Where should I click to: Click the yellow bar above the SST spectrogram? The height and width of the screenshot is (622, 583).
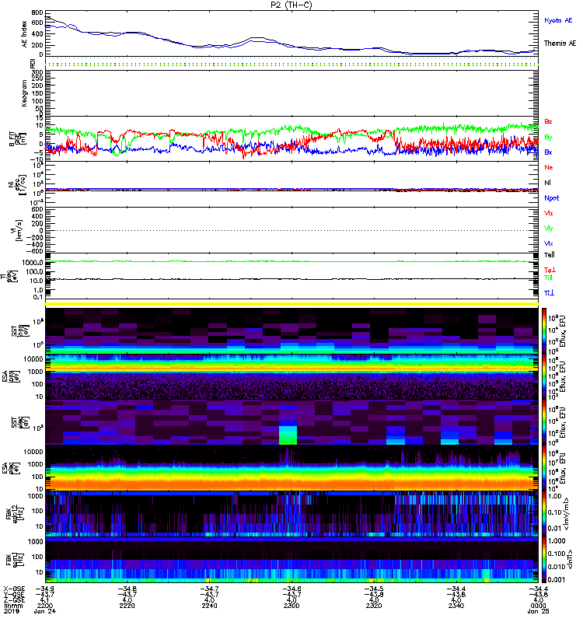291,304
